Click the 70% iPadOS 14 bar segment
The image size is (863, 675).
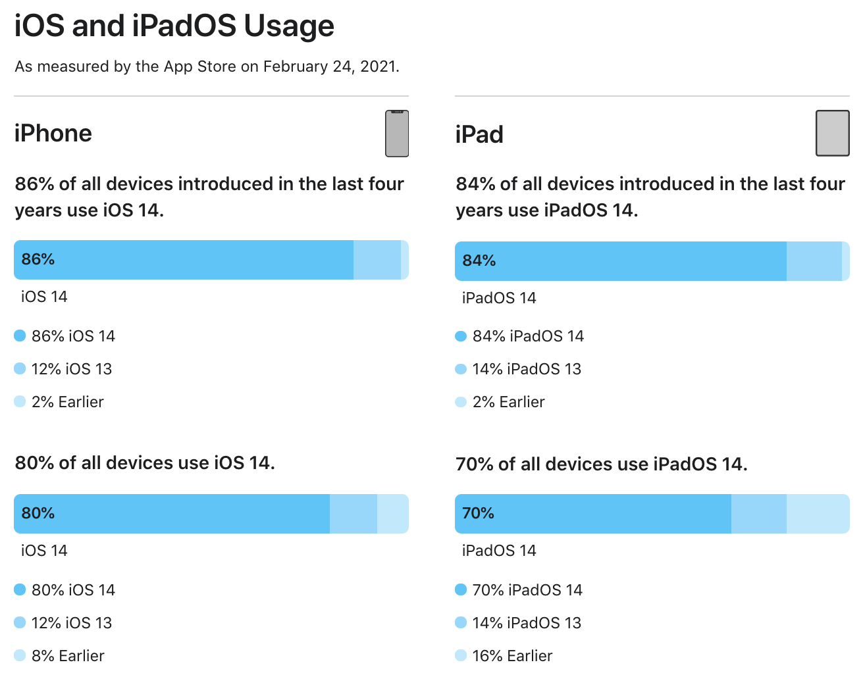pos(593,514)
